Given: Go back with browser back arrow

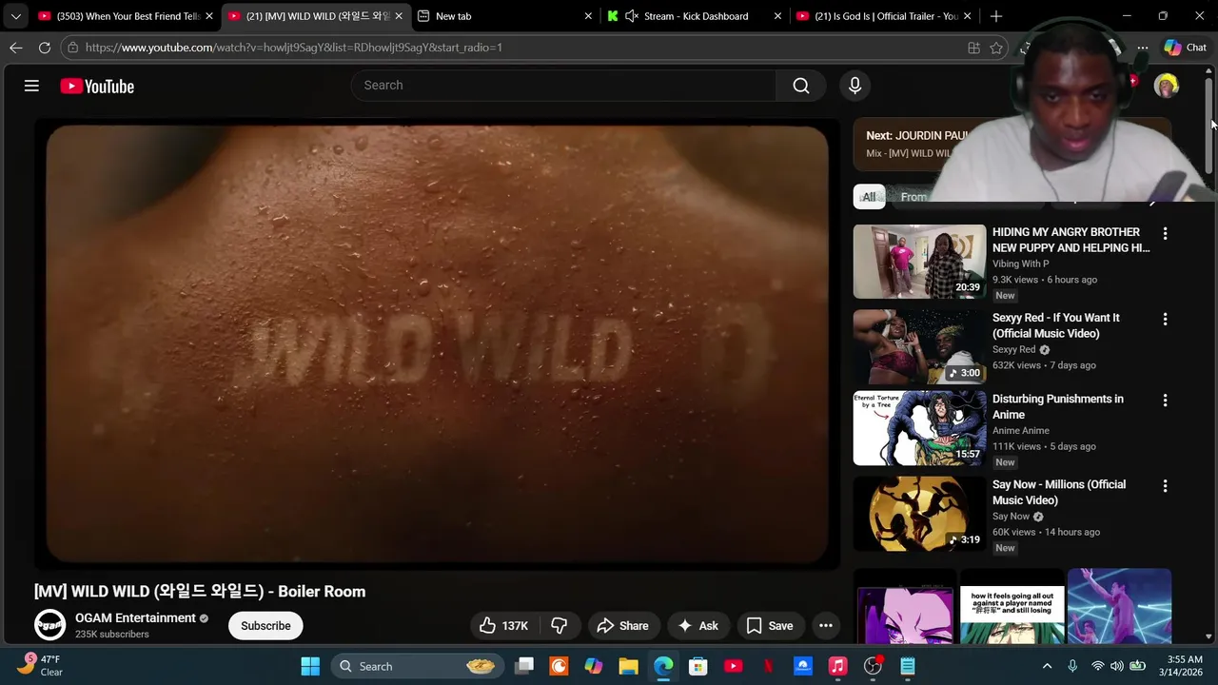Looking at the screenshot, I should (16, 48).
